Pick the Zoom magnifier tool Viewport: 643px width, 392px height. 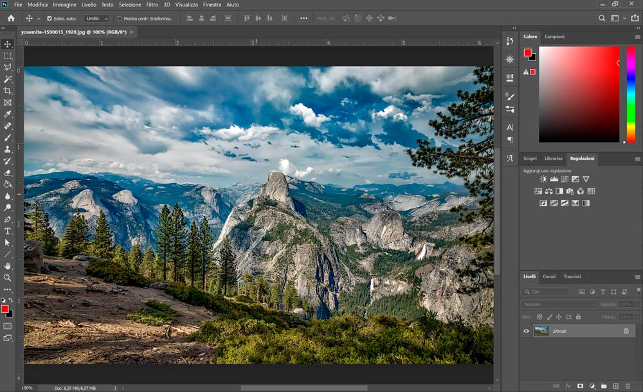click(8, 278)
